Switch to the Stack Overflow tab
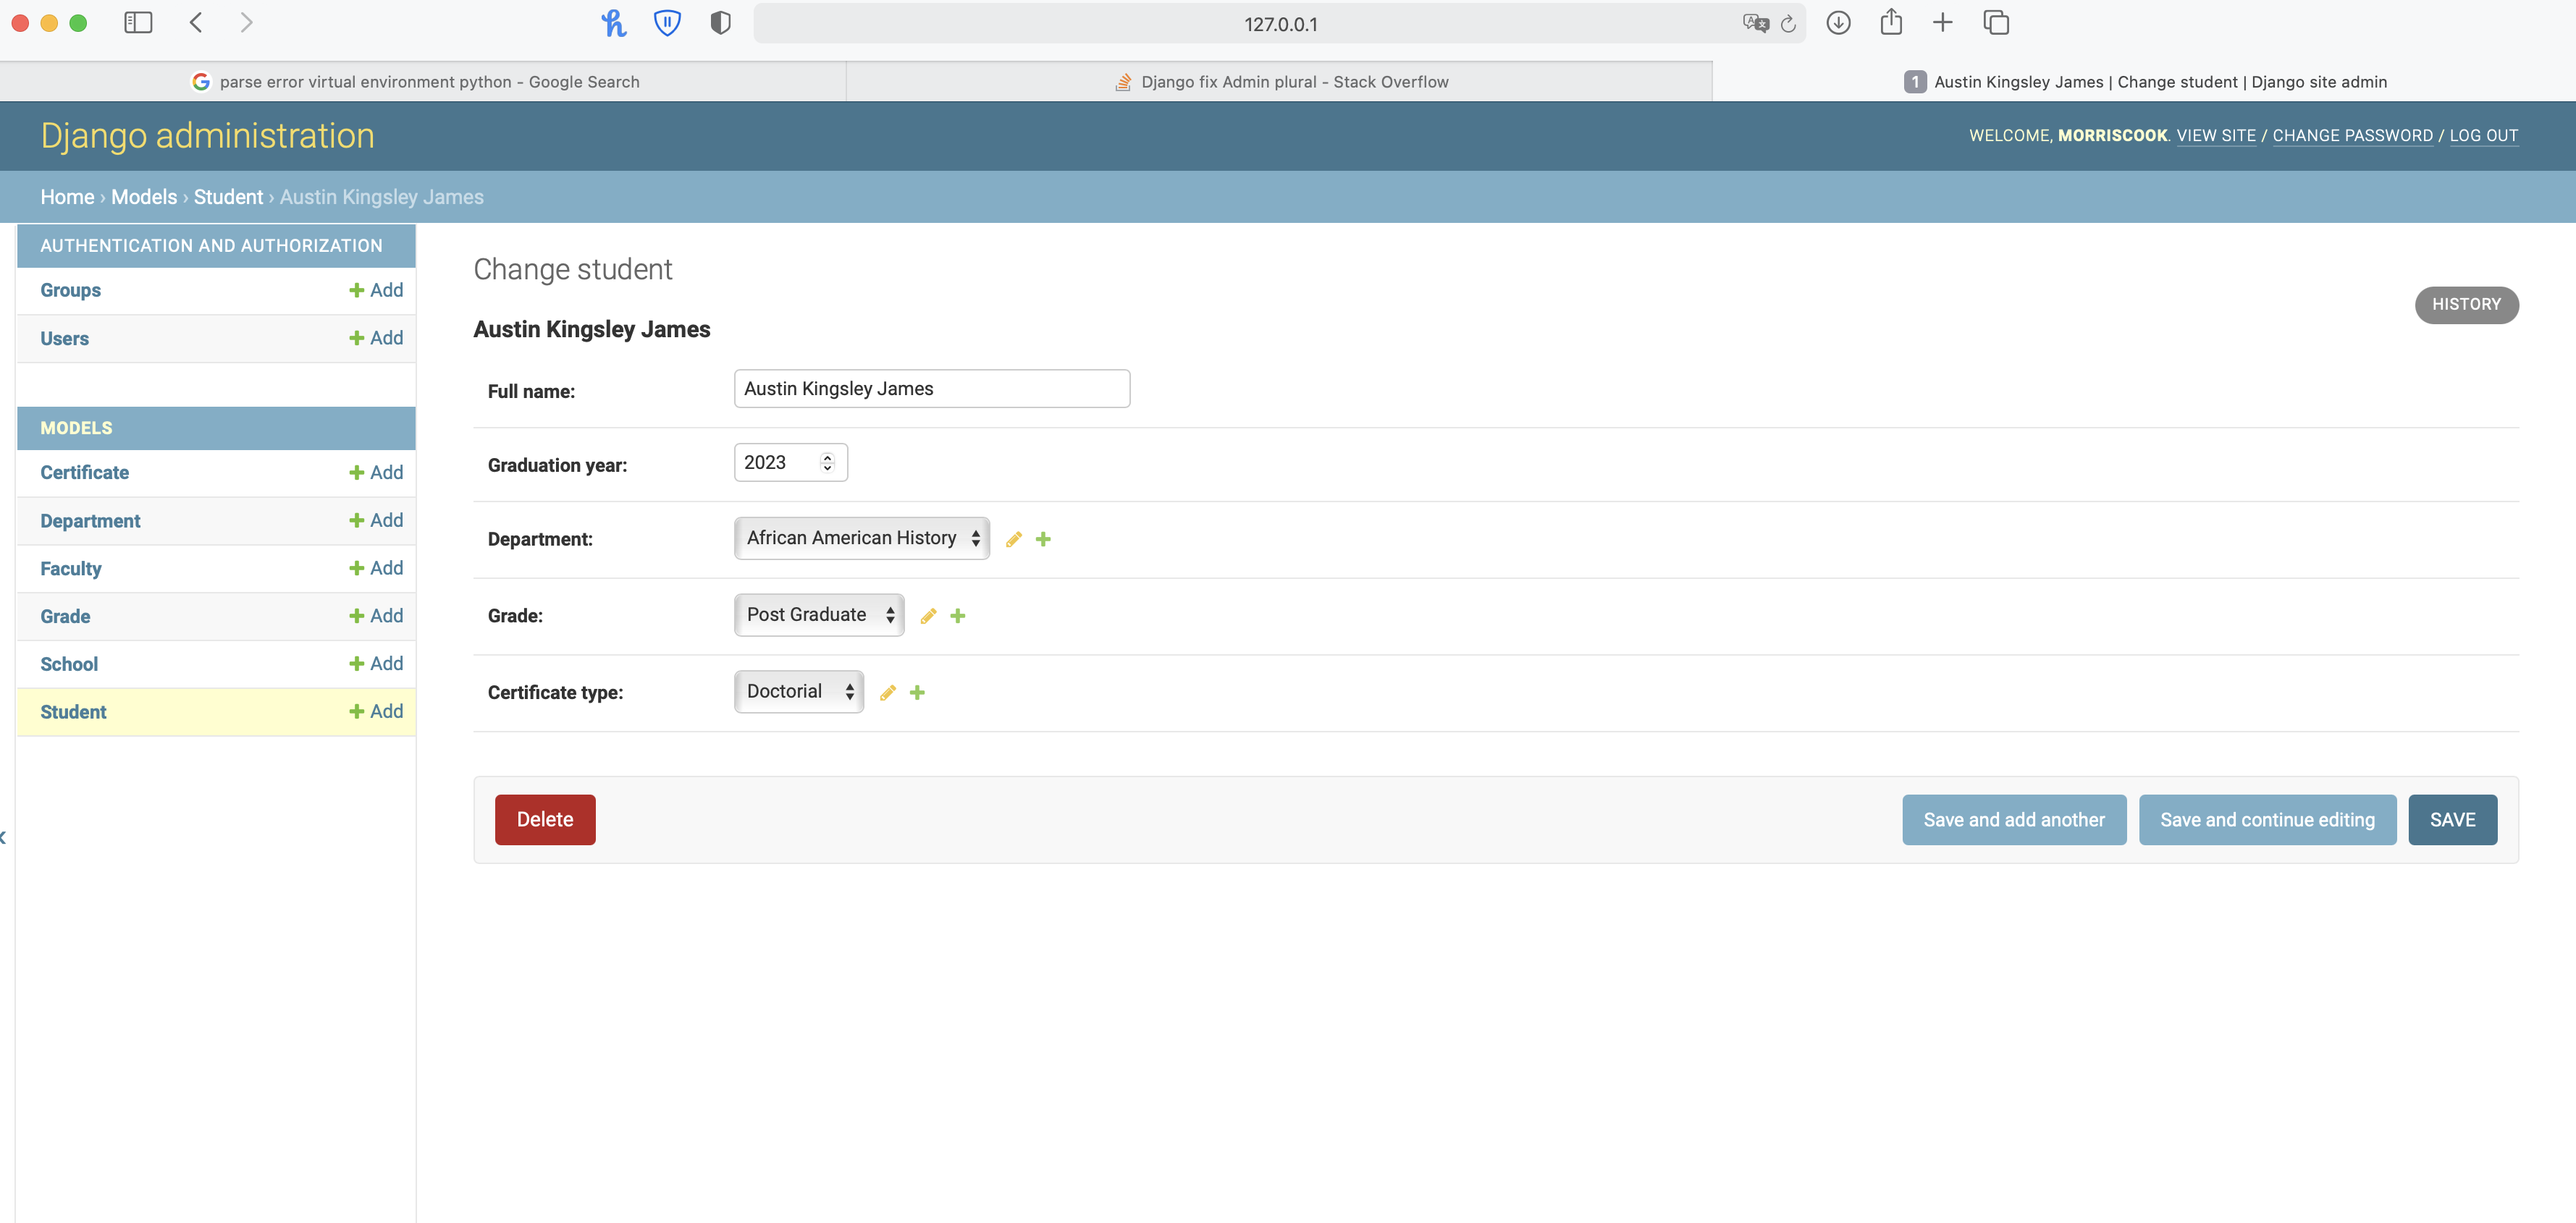2576x1223 pixels. [x=1283, y=81]
